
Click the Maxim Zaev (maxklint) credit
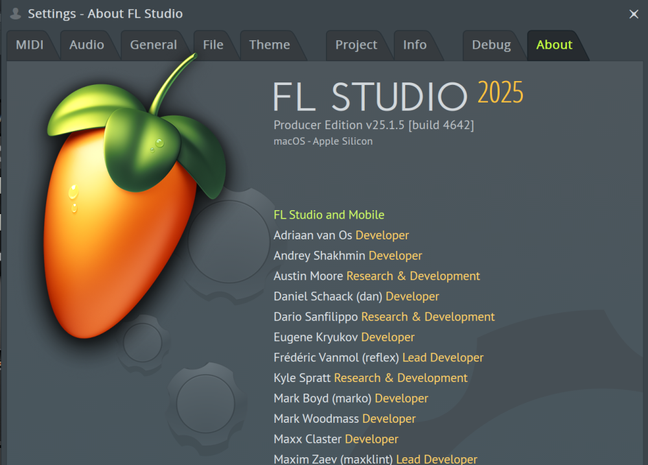375,459
